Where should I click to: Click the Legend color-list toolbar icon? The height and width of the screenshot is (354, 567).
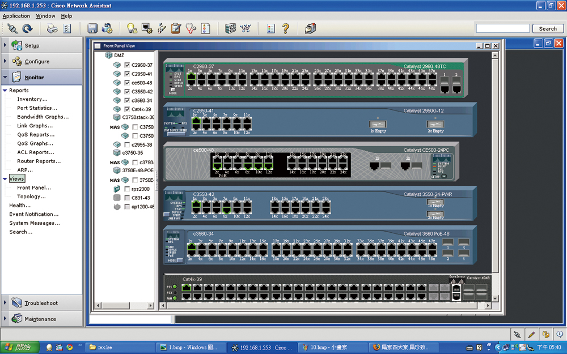[x=271, y=28]
